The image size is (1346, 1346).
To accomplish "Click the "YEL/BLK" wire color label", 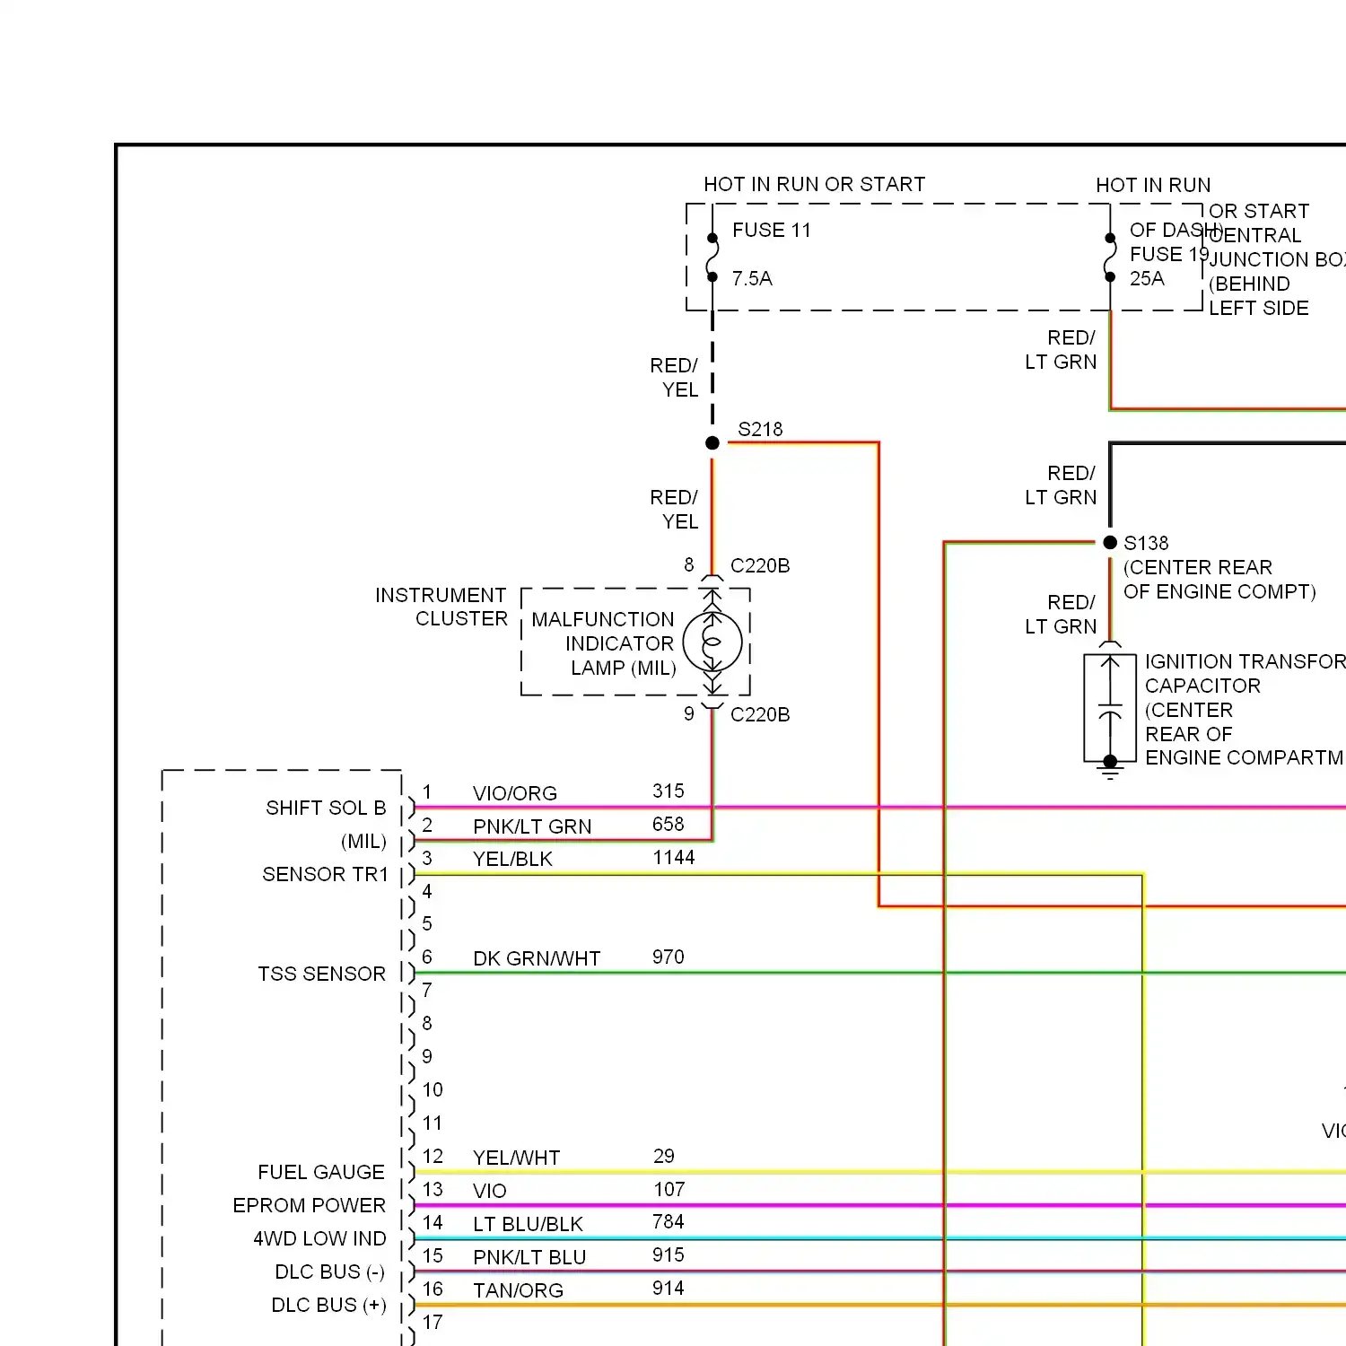I will pos(512,859).
